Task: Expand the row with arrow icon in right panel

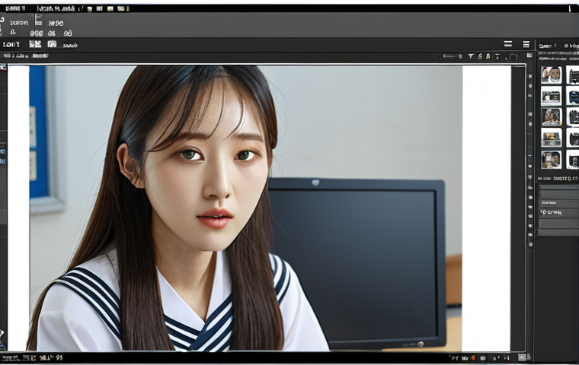Action: click(x=559, y=212)
